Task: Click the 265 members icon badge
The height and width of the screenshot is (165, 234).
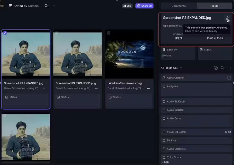Action: (x=127, y=6)
